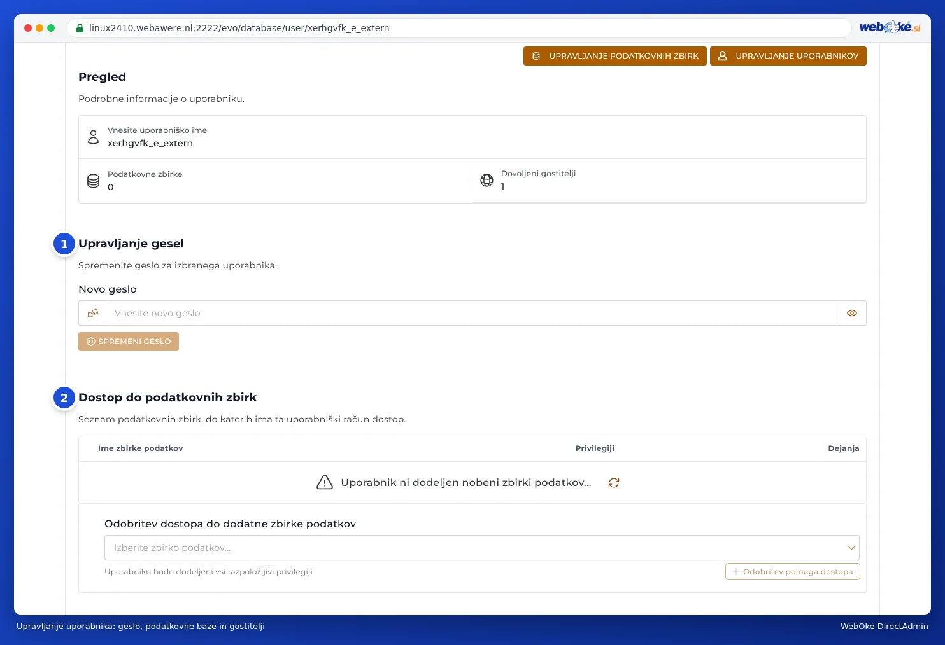Toggle password visibility eye icon
The height and width of the screenshot is (645, 945).
(x=852, y=313)
